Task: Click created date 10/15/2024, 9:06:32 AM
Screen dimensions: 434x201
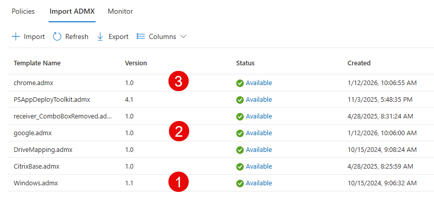Action: click(x=382, y=183)
